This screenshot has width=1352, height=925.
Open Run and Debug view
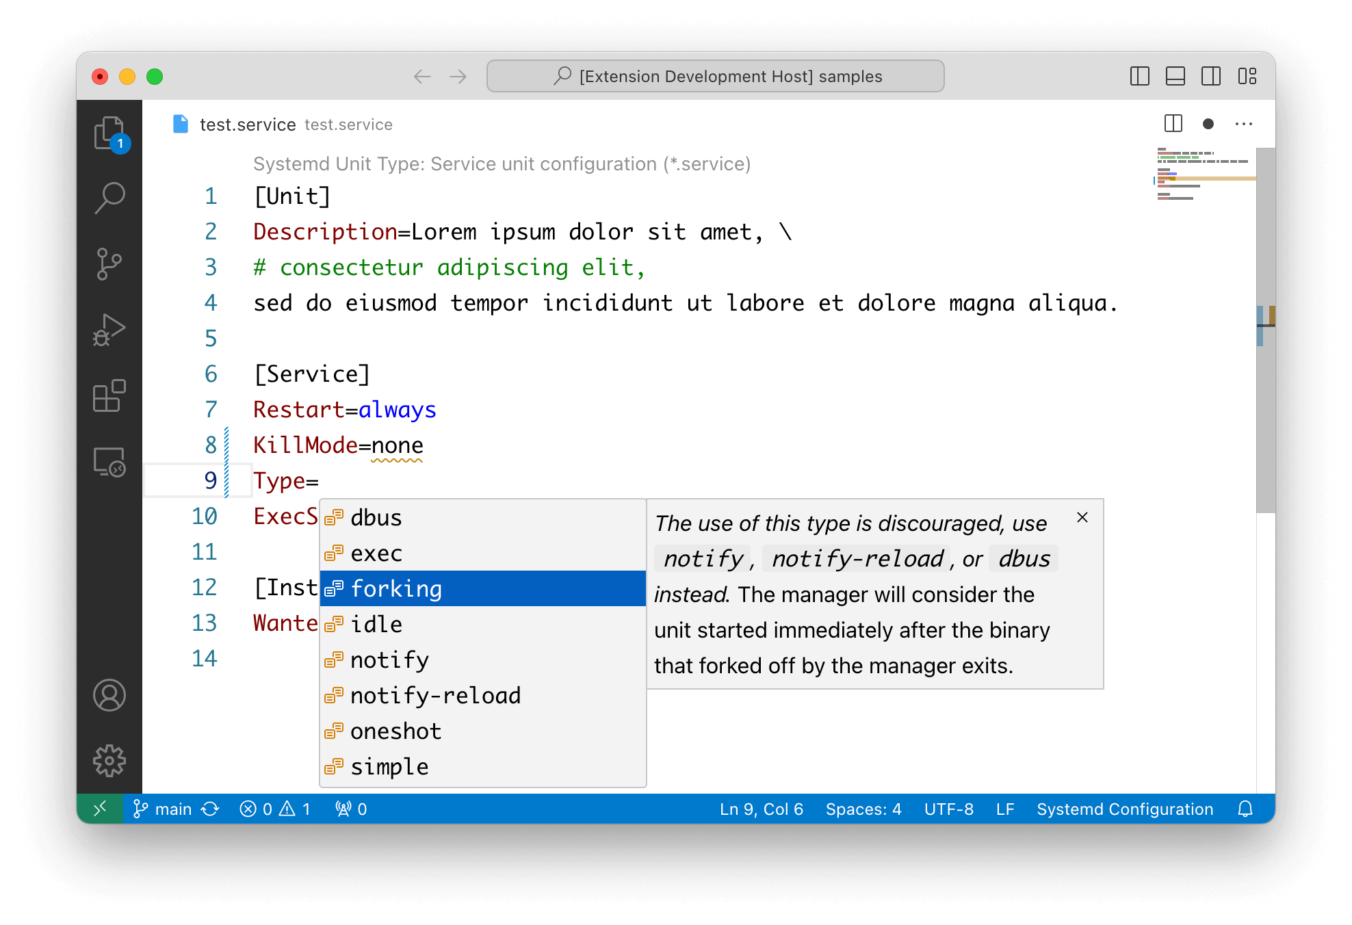(x=109, y=330)
